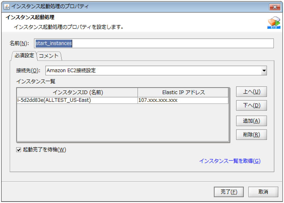The image size is (284, 203).
Task: Switch to the 必須設定 tab
Action: tap(24, 55)
